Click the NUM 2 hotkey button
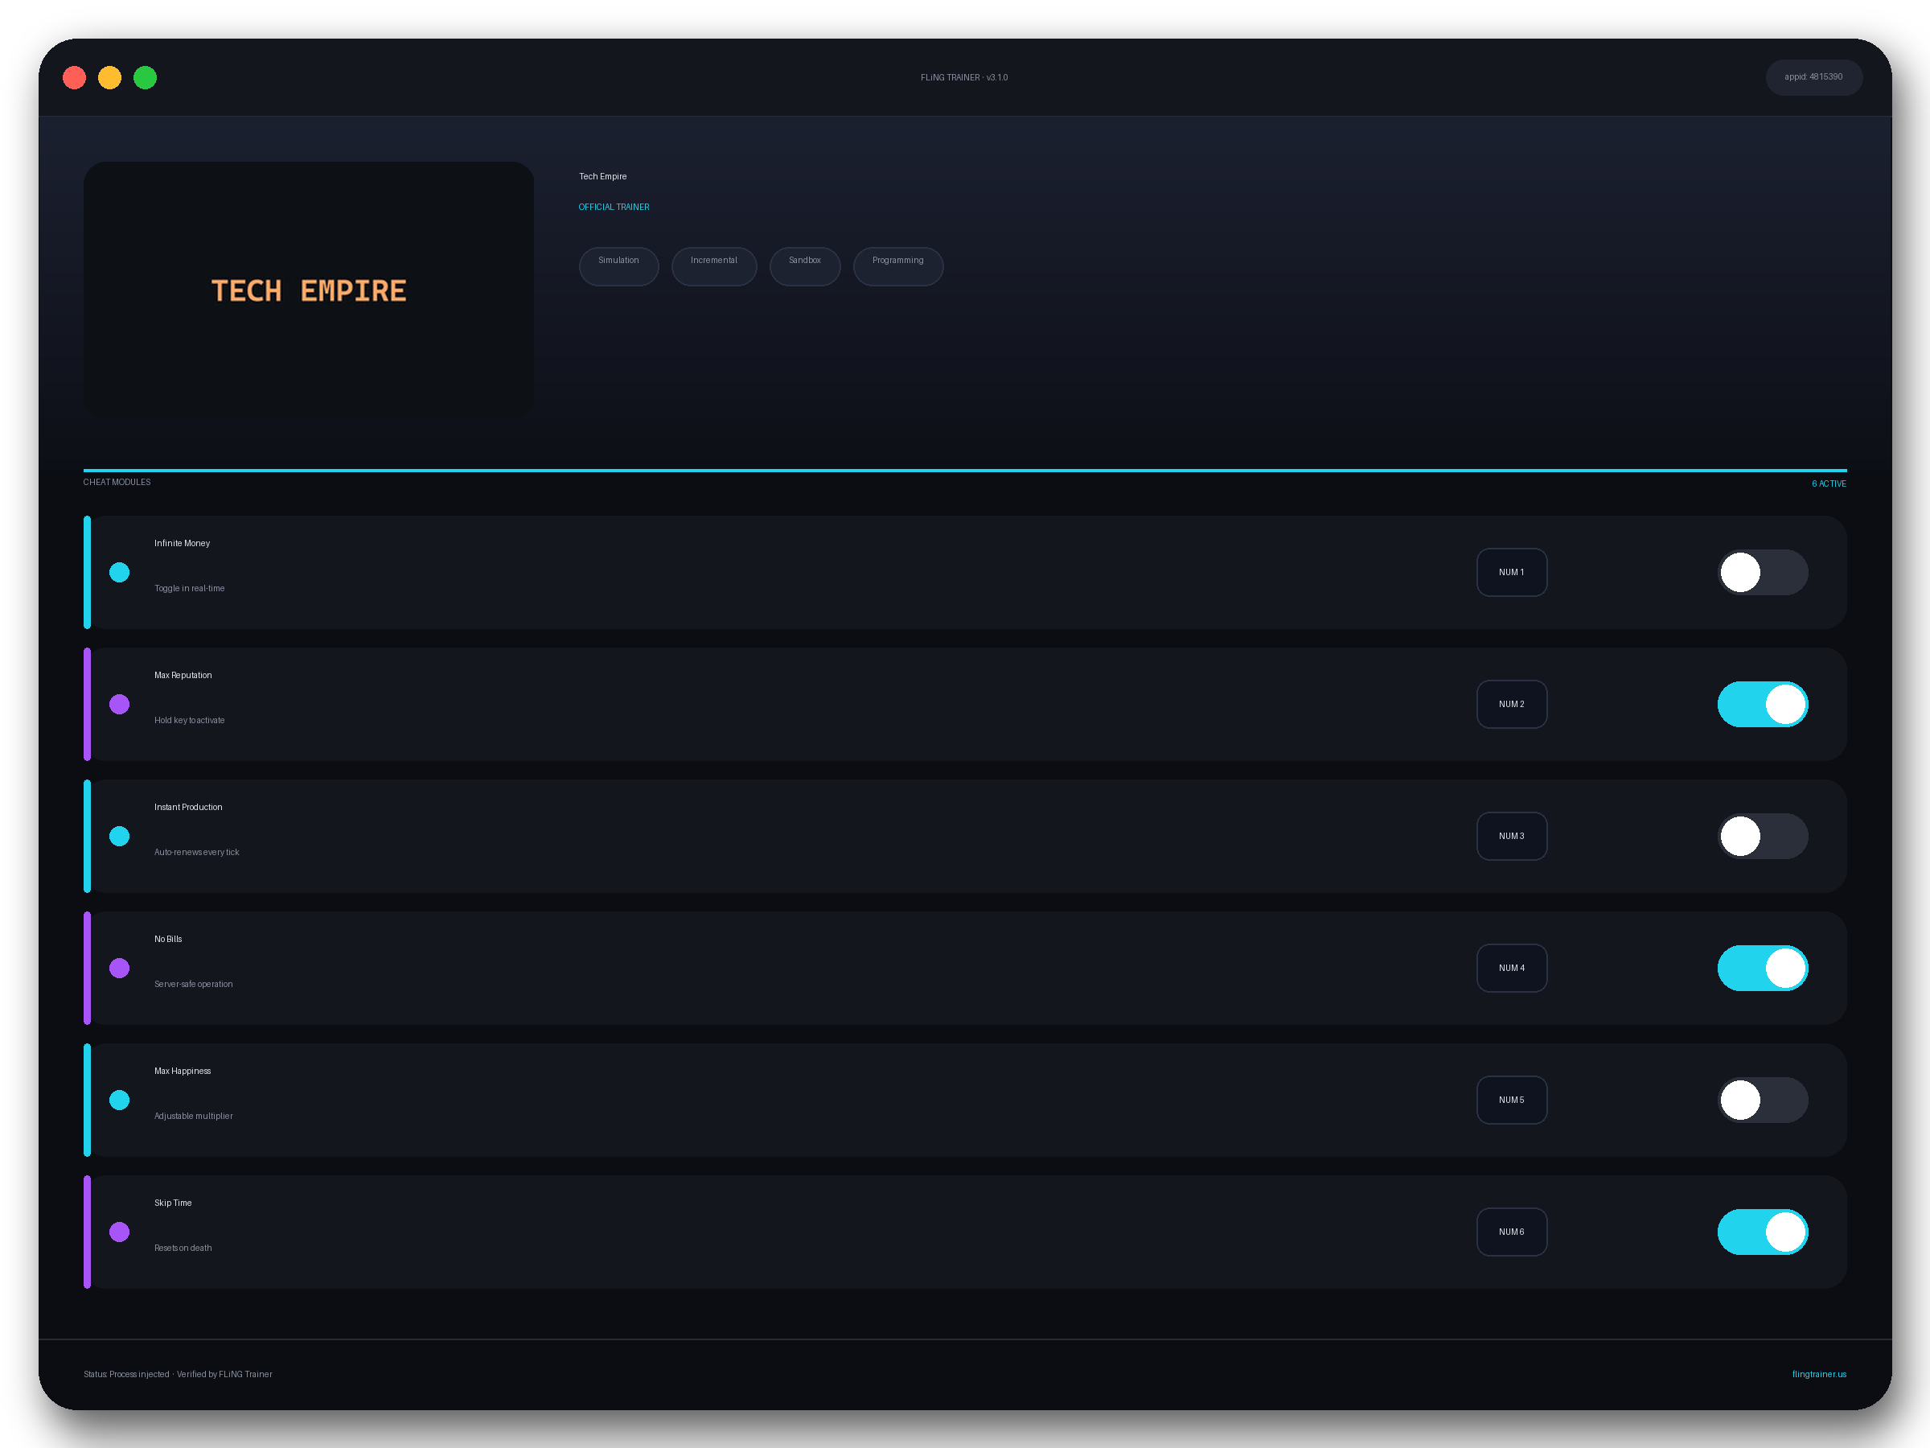Image resolution: width=1930 pixels, height=1448 pixels. click(x=1511, y=705)
